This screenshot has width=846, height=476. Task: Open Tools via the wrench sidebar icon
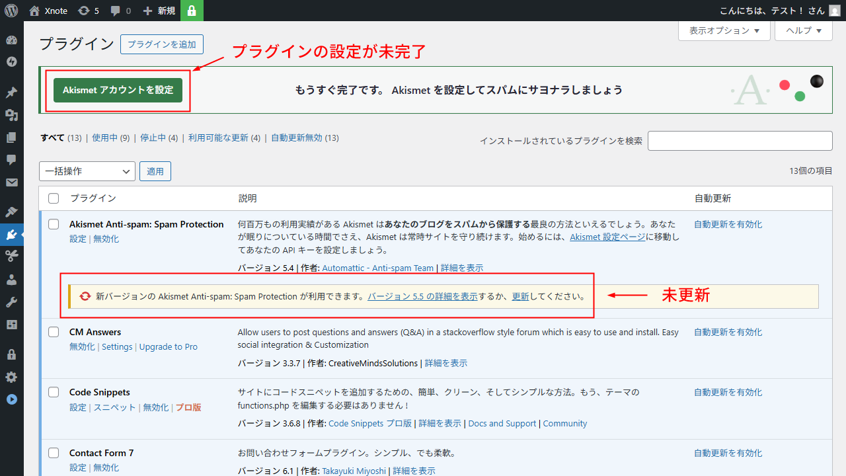point(11,302)
